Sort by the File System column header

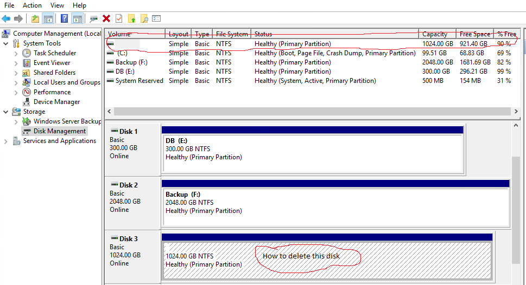pyautogui.click(x=231, y=34)
